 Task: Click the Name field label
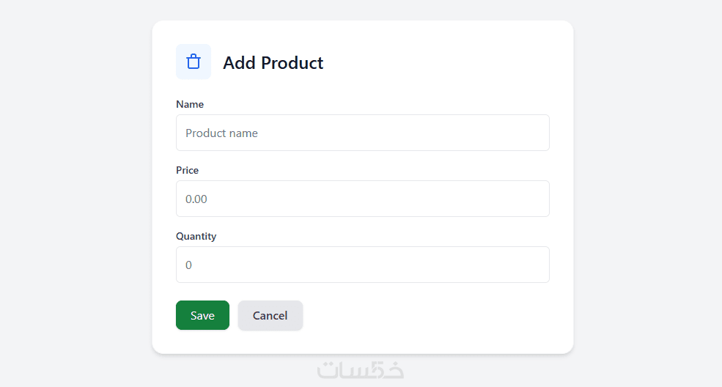(190, 104)
